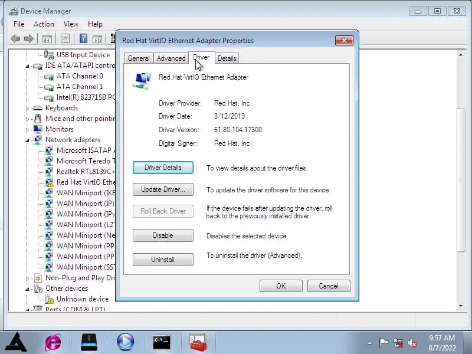Screen dimensions: 472x354
Task: Switch to the General tab
Action: click(139, 58)
